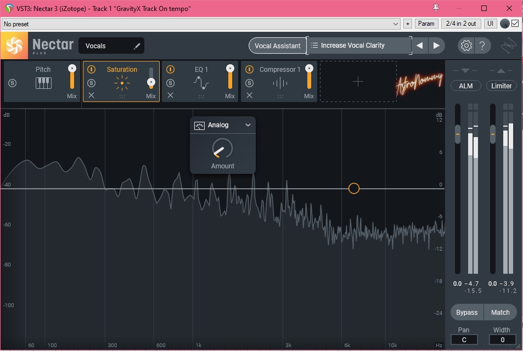Click the Pan value field
Image resolution: width=523 pixels, height=351 pixels.
point(464,339)
